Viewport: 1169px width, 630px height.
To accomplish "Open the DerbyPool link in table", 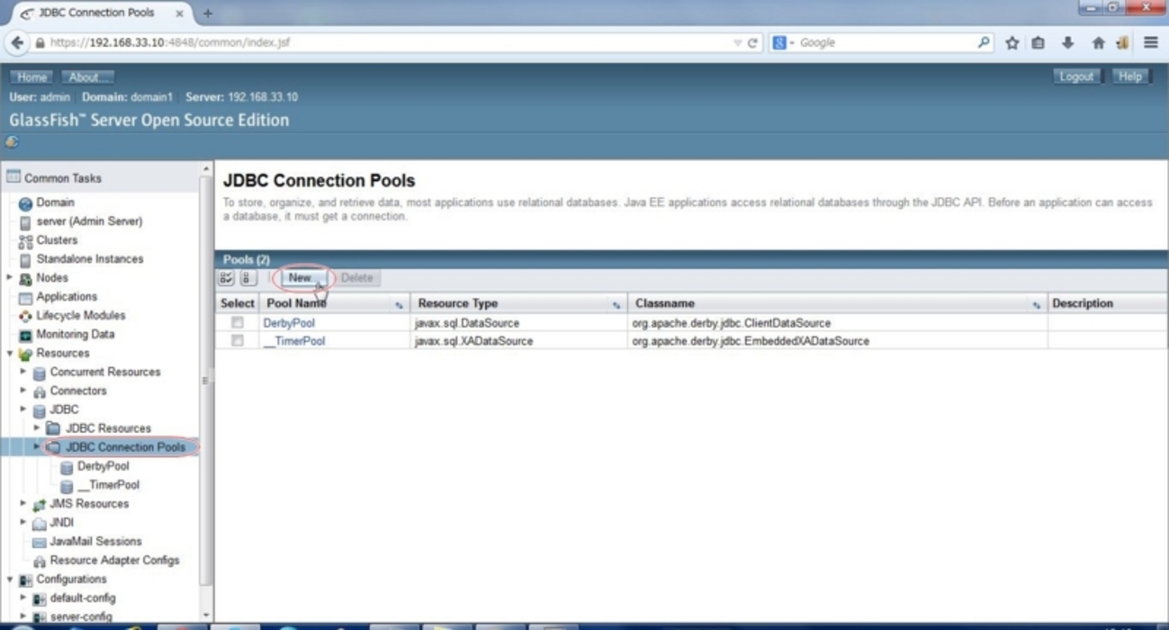I will pos(289,322).
